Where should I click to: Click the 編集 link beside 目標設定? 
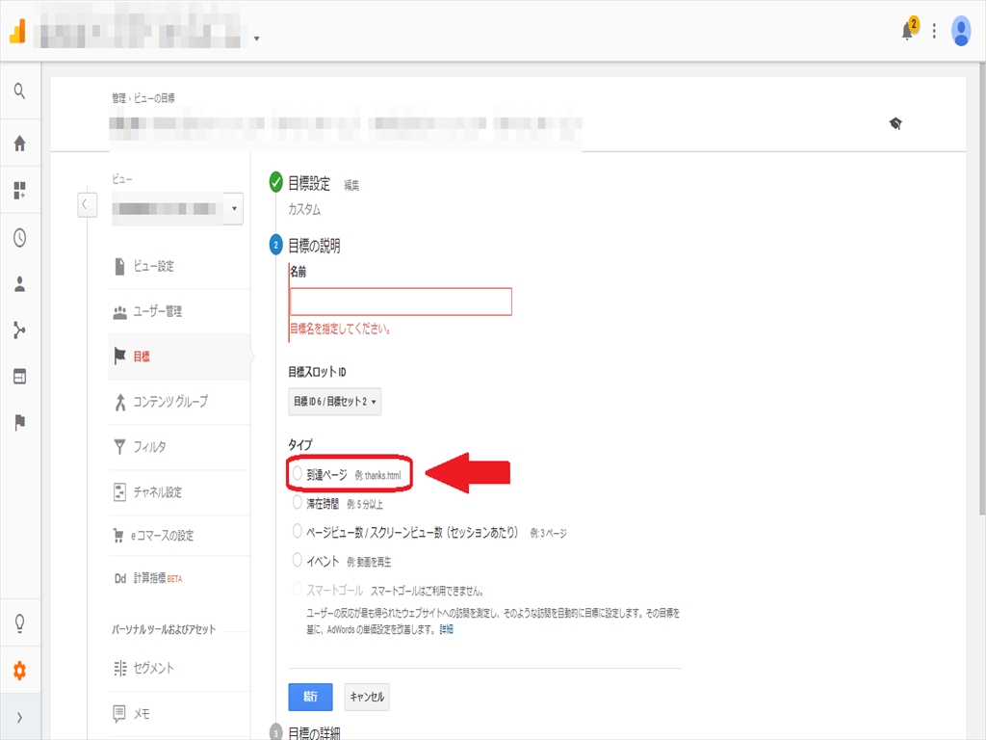[x=351, y=185]
